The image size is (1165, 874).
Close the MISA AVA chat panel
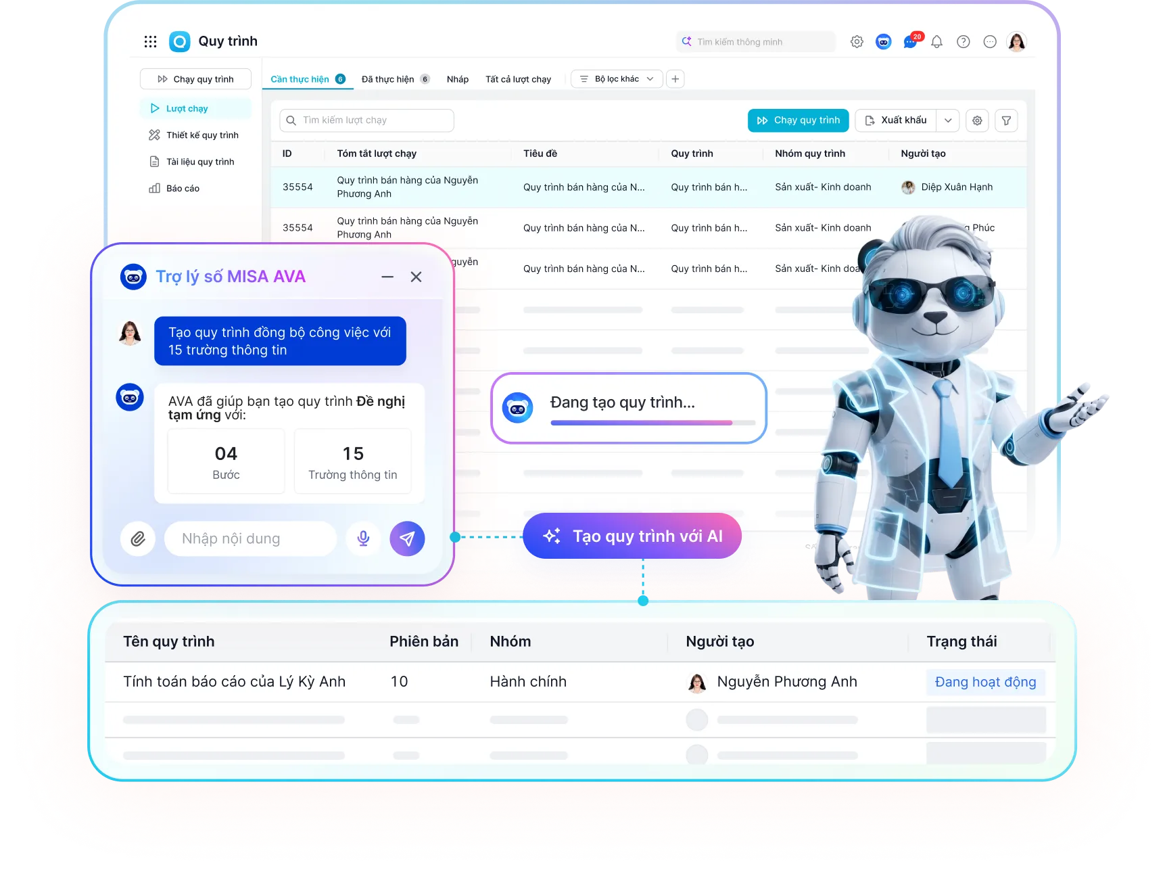click(x=416, y=277)
